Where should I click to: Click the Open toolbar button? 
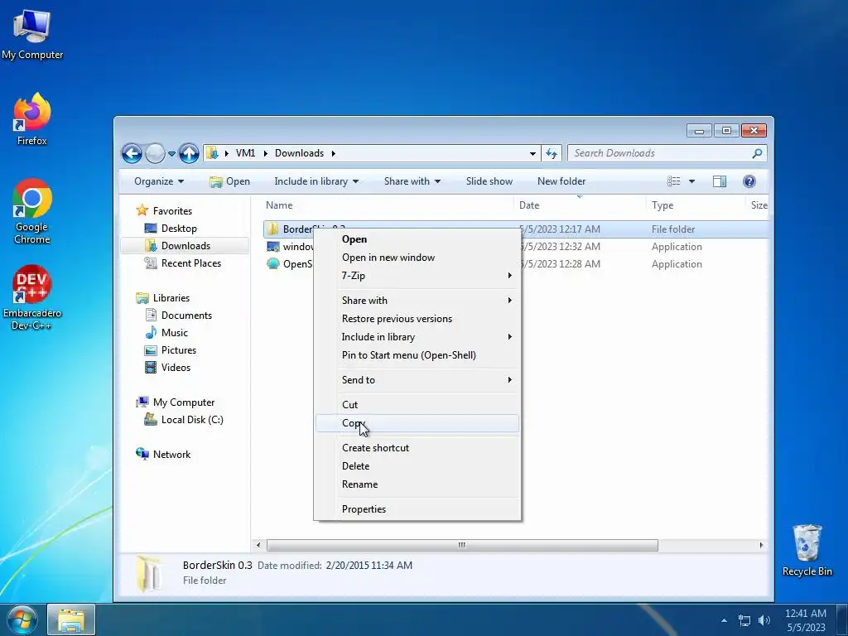[230, 181]
